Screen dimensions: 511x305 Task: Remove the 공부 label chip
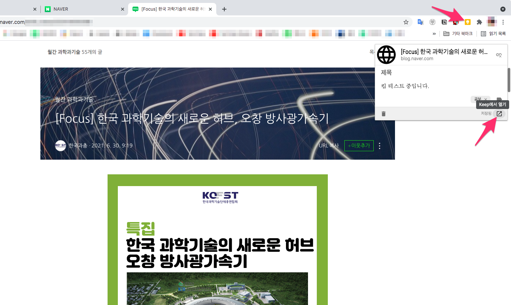(486, 99)
